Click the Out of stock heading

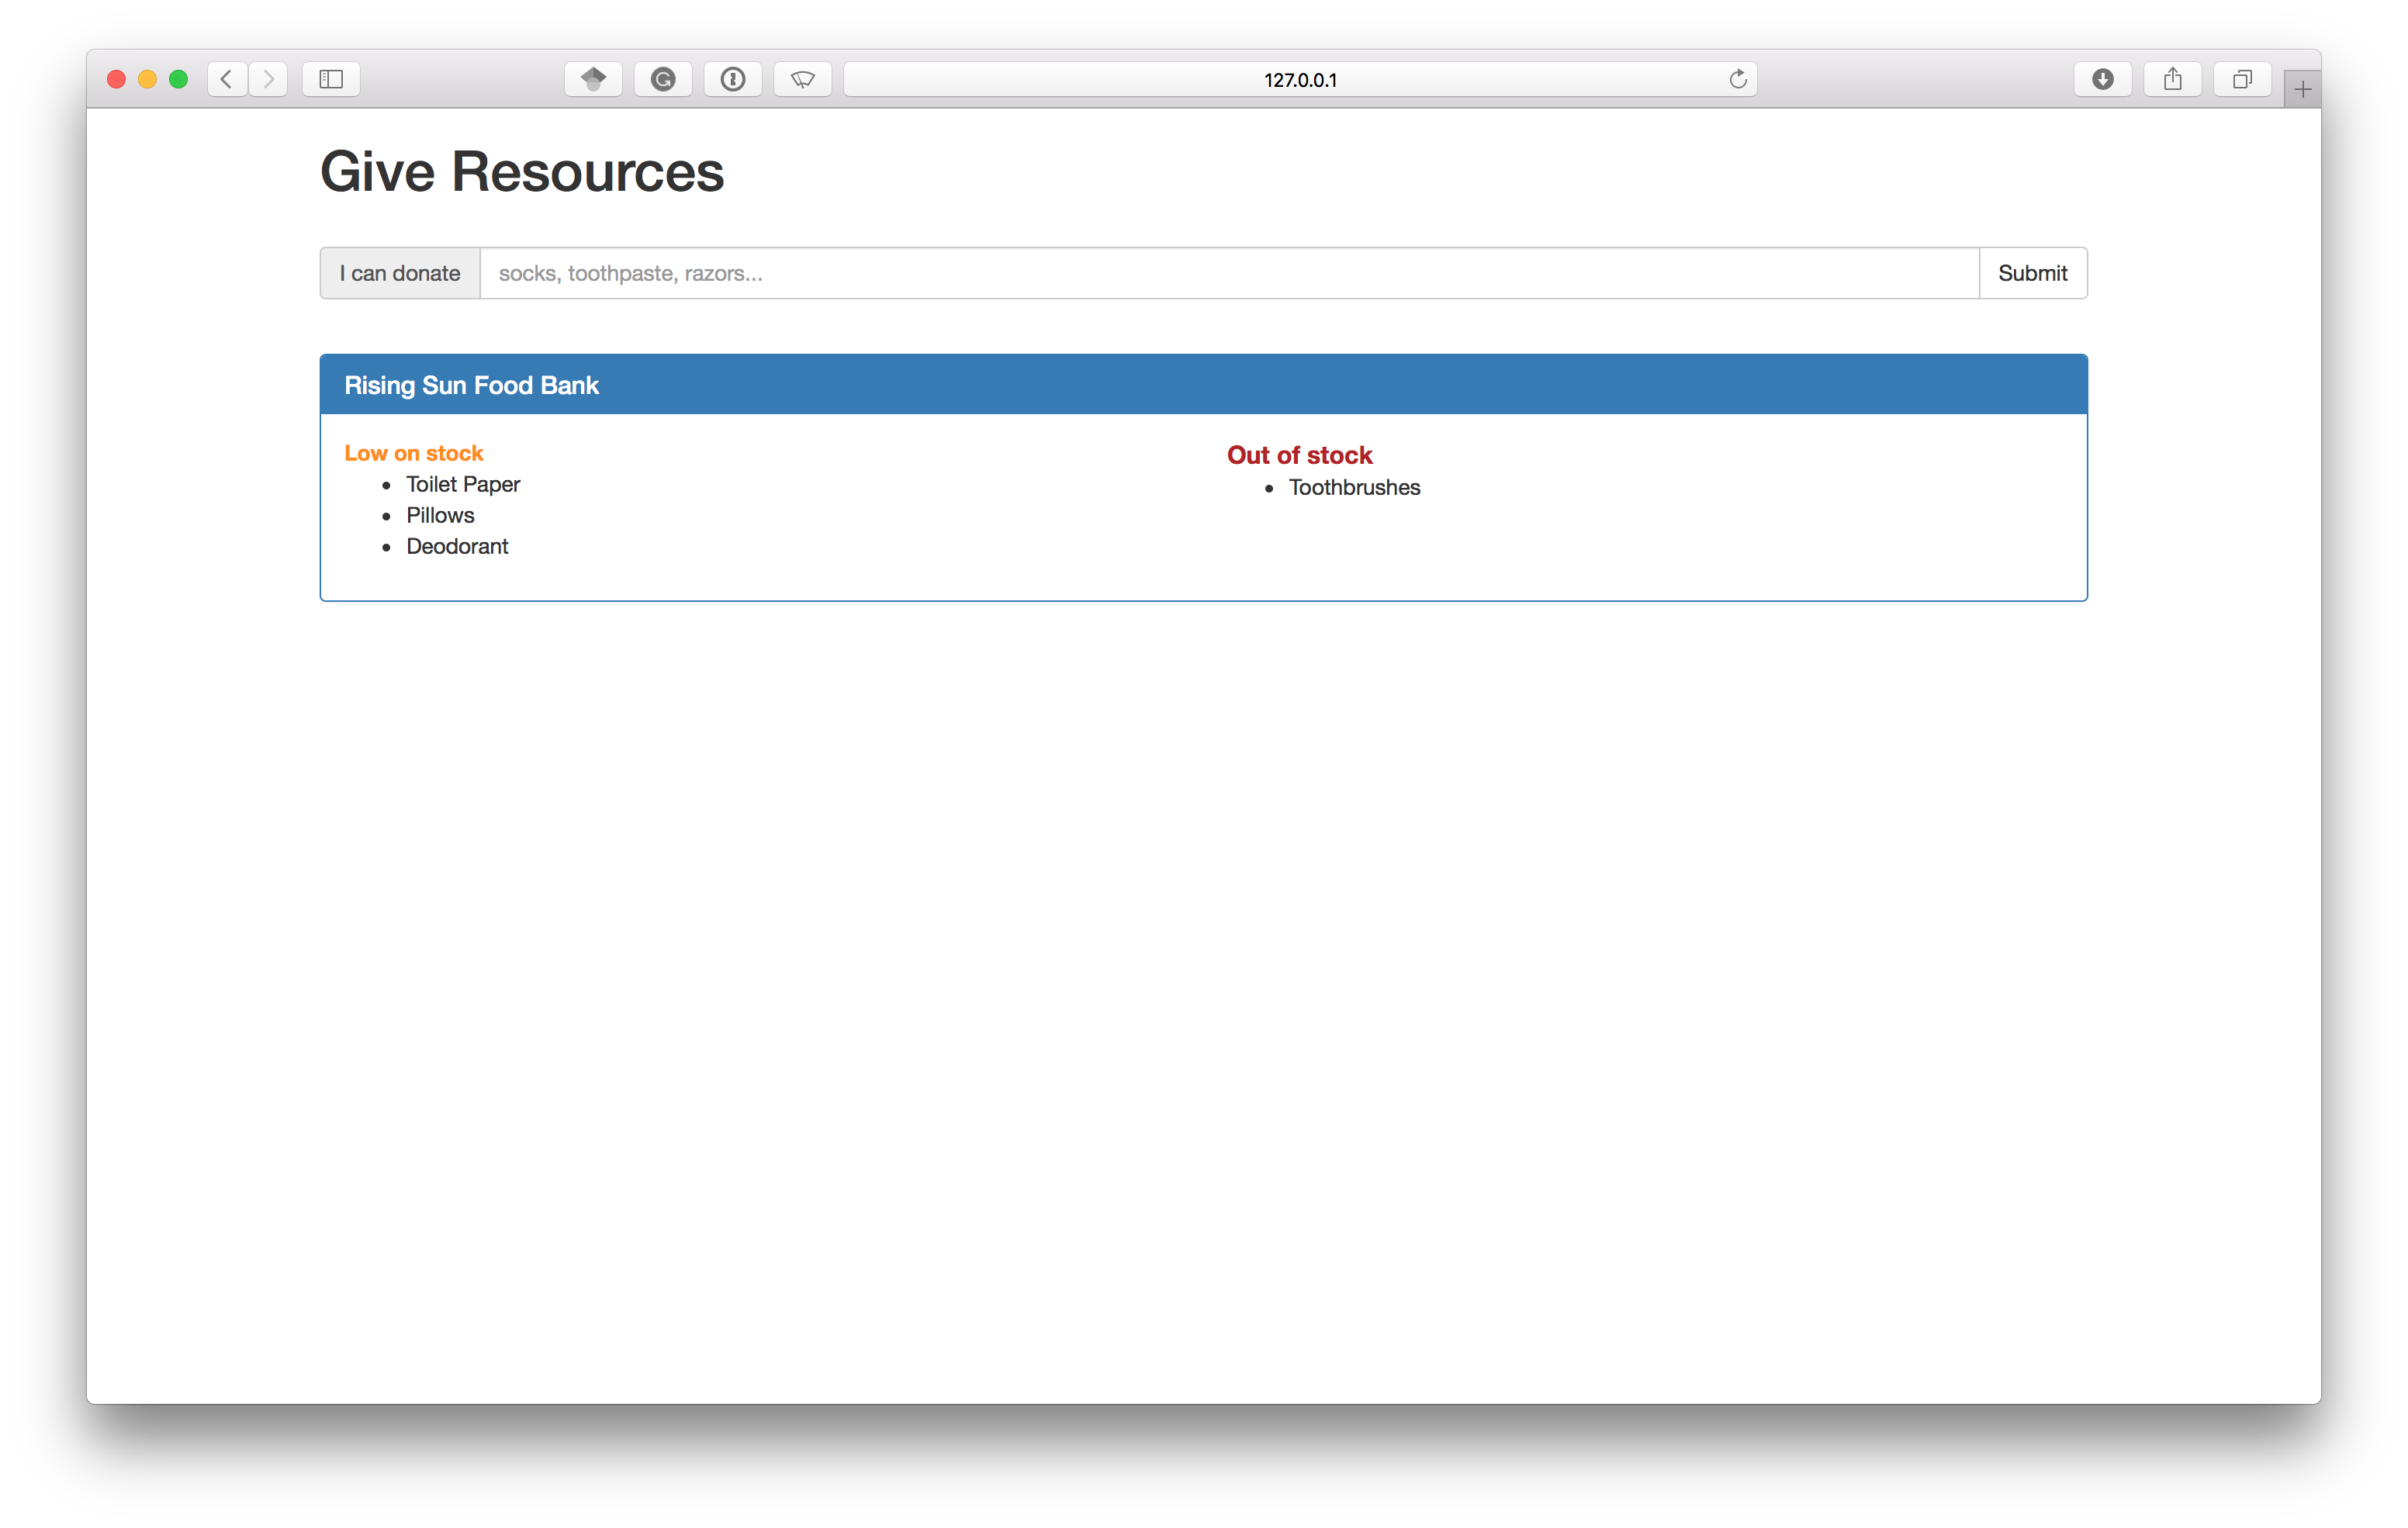click(x=1298, y=455)
